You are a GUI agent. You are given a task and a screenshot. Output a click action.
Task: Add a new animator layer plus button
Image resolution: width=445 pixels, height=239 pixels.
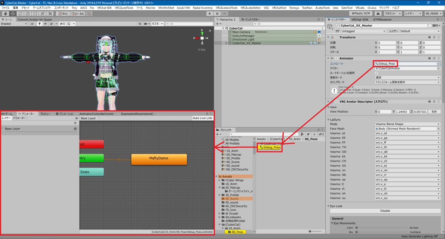coord(75,123)
